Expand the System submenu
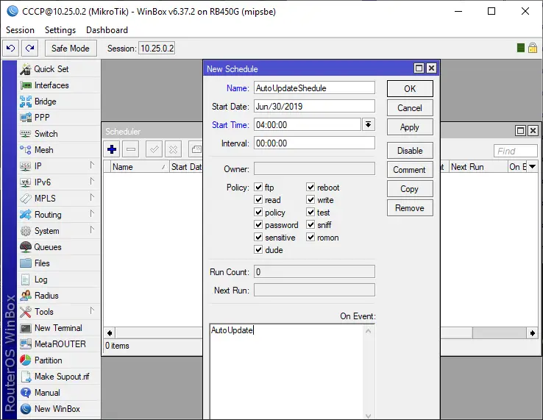543x420 pixels. coord(92,230)
